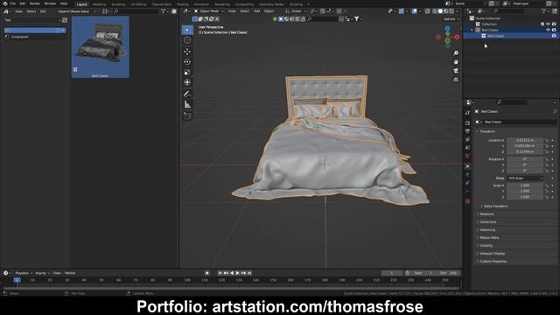Click the Scale X value field
Image resolution: width=560 pixels, height=315 pixels.
(x=525, y=185)
